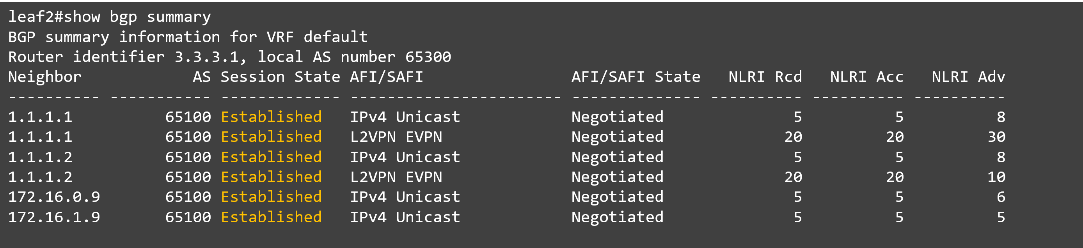Click the NLRI Adv value 10
The height and width of the screenshot is (248, 1083).
(x=996, y=177)
